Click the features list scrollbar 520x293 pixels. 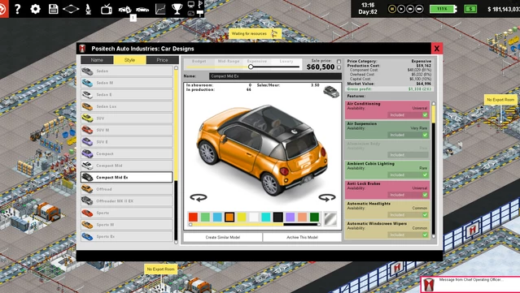click(x=433, y=170)
